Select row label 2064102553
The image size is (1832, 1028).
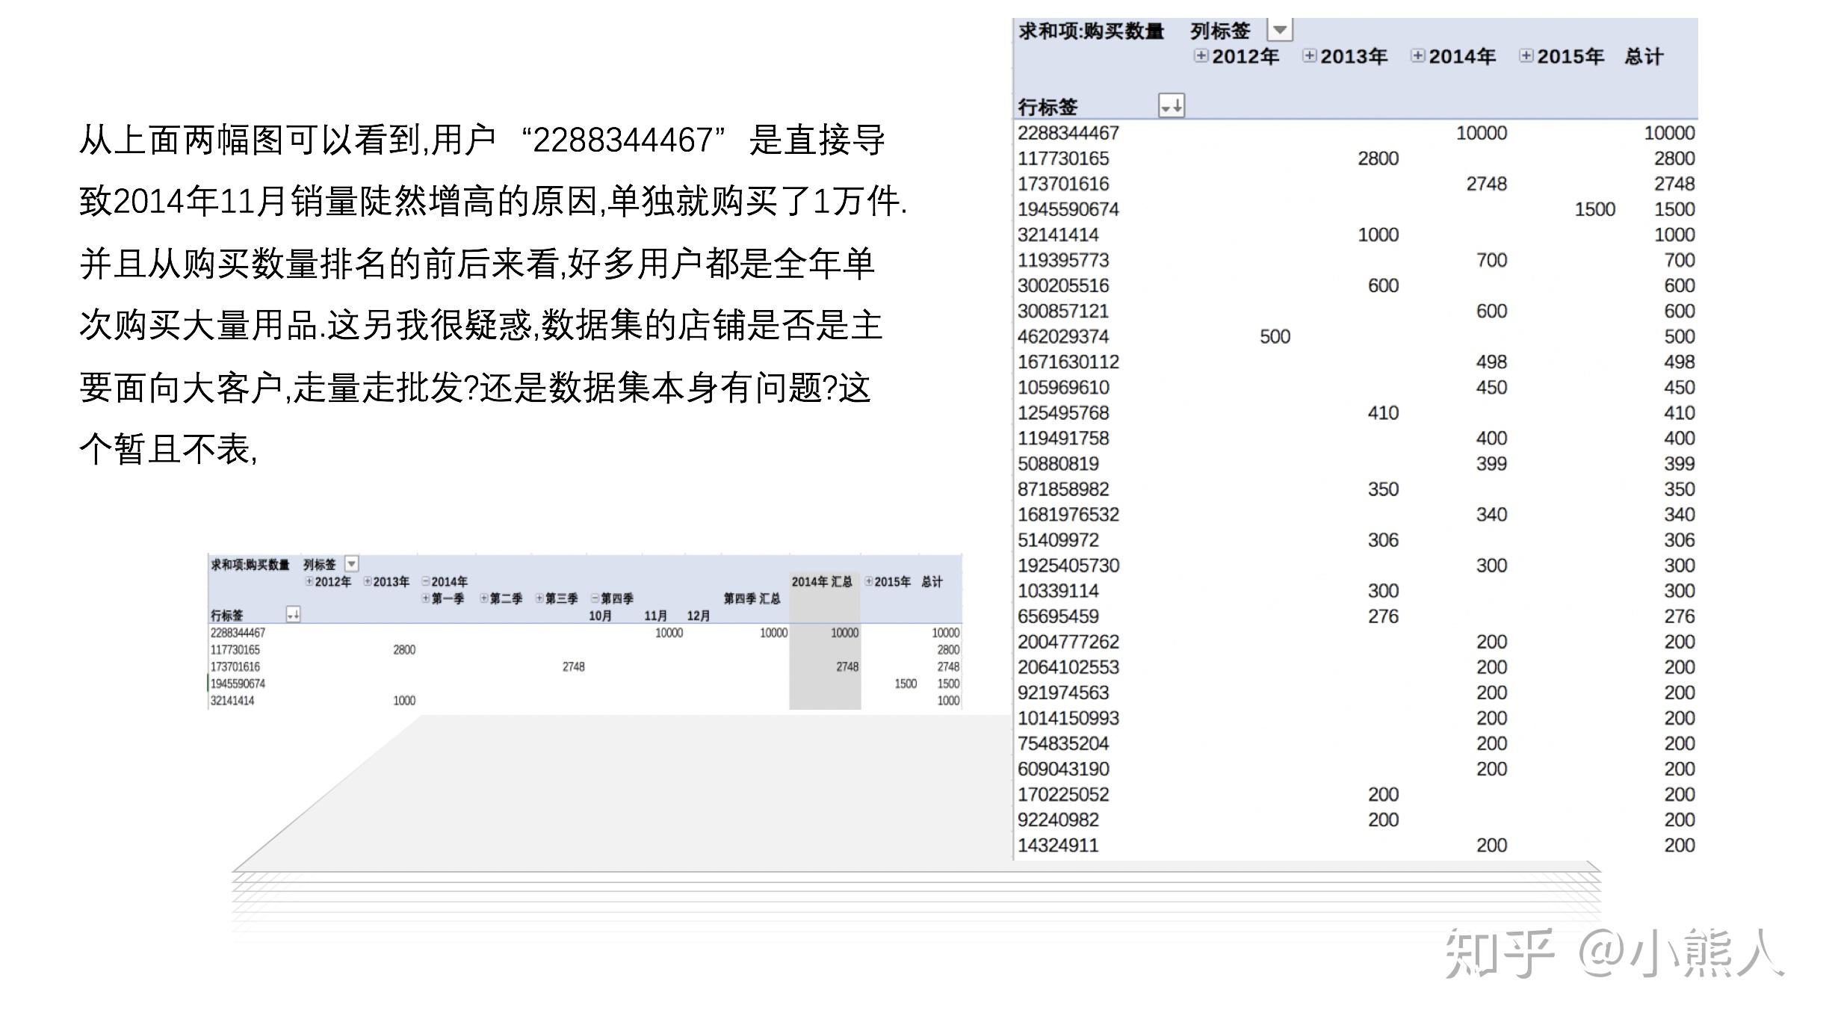(1068, 666)
